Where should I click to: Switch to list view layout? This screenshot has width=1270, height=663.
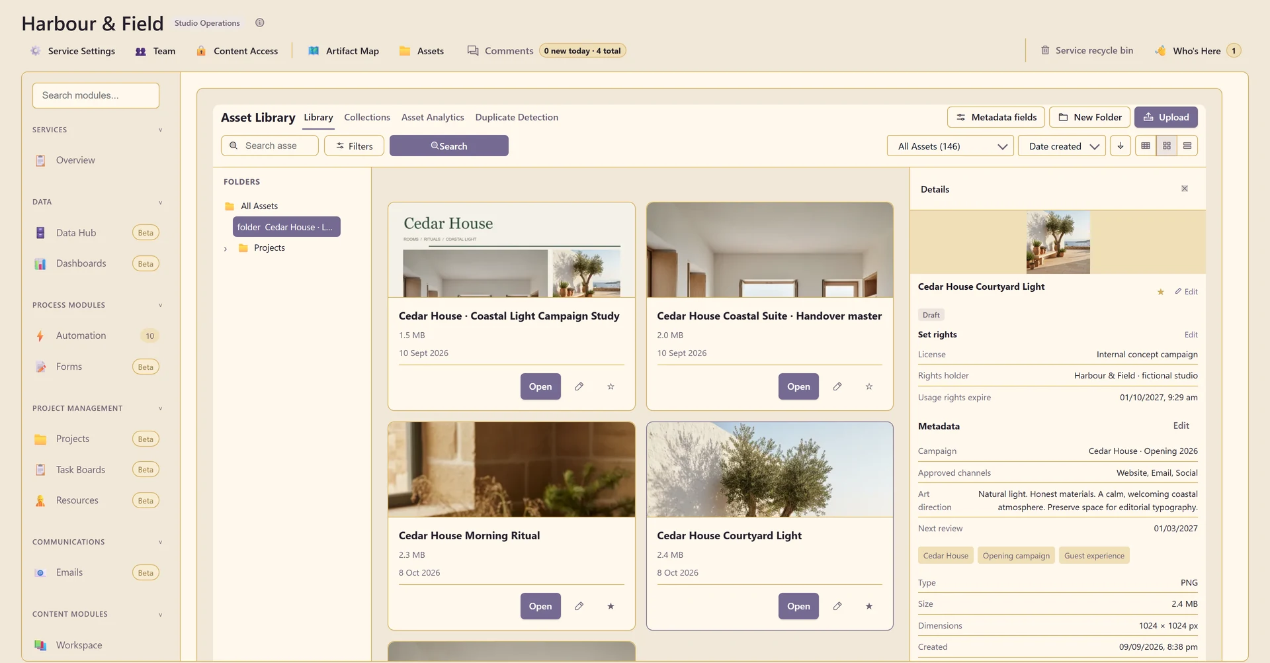point(1187,146)
